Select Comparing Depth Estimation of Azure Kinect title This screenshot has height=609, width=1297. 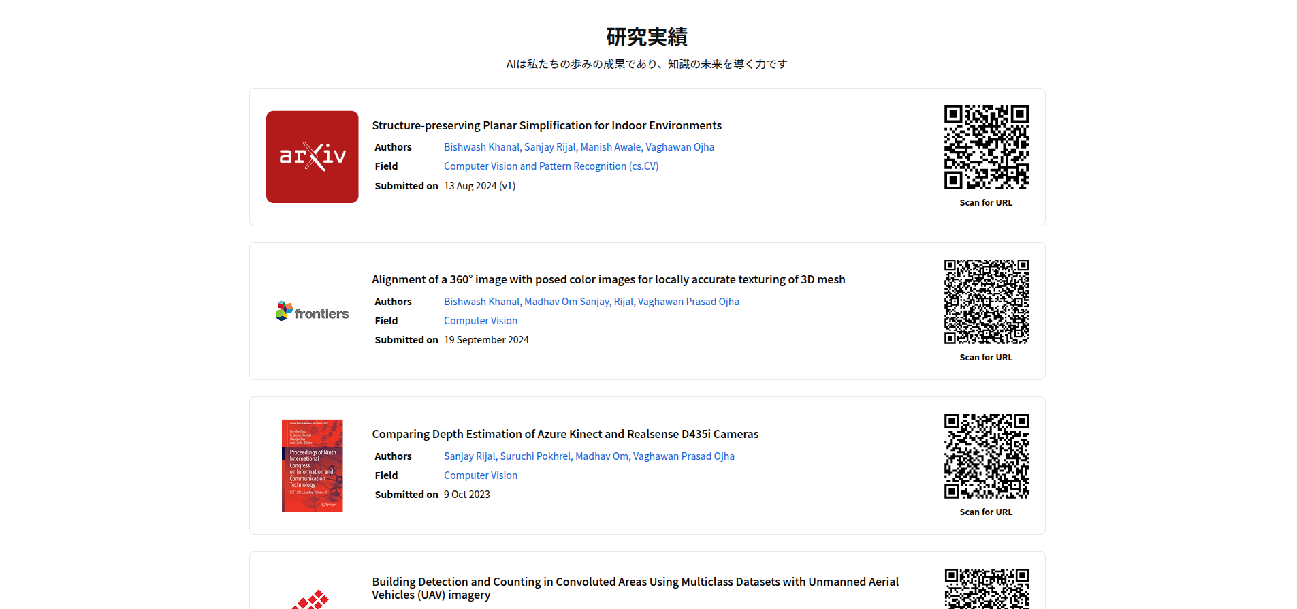pyautogui.click(x=564, y=434)
